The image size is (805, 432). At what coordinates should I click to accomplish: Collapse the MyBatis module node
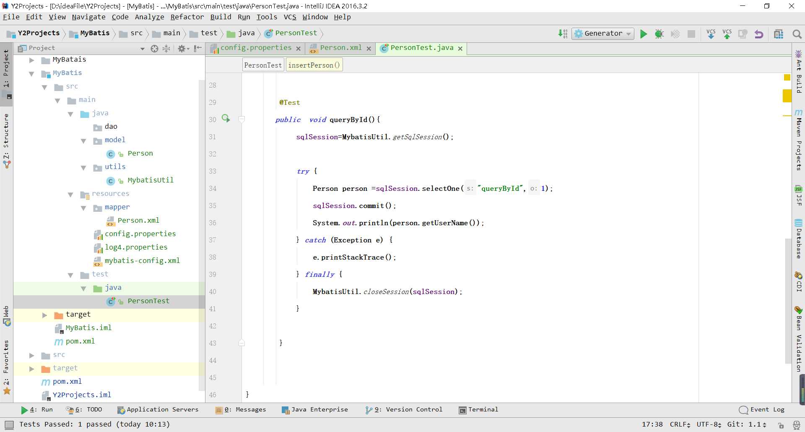point(31,74)
